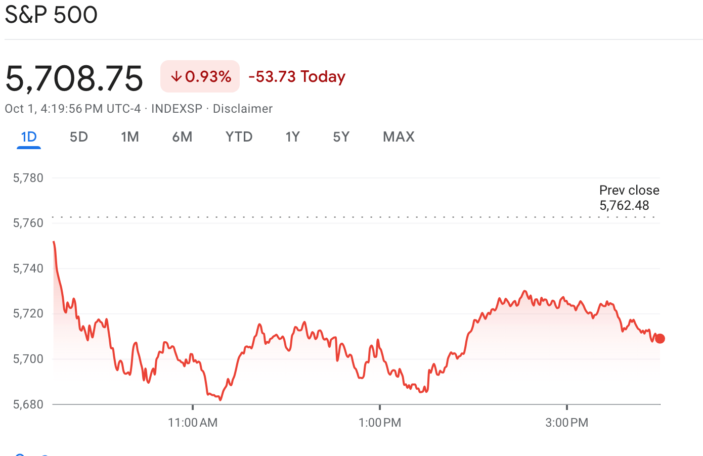Click the INDEXSP exchange label
This screenshot has height=456, width=703.
(177, 109)
